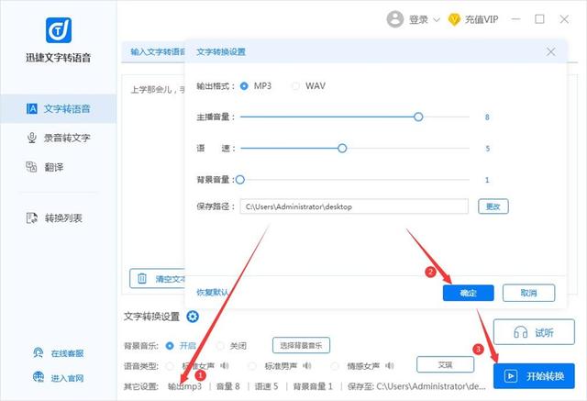Click the user avatar icon
The width and height of the screenshot is (587, 401).
pos(395,19)
